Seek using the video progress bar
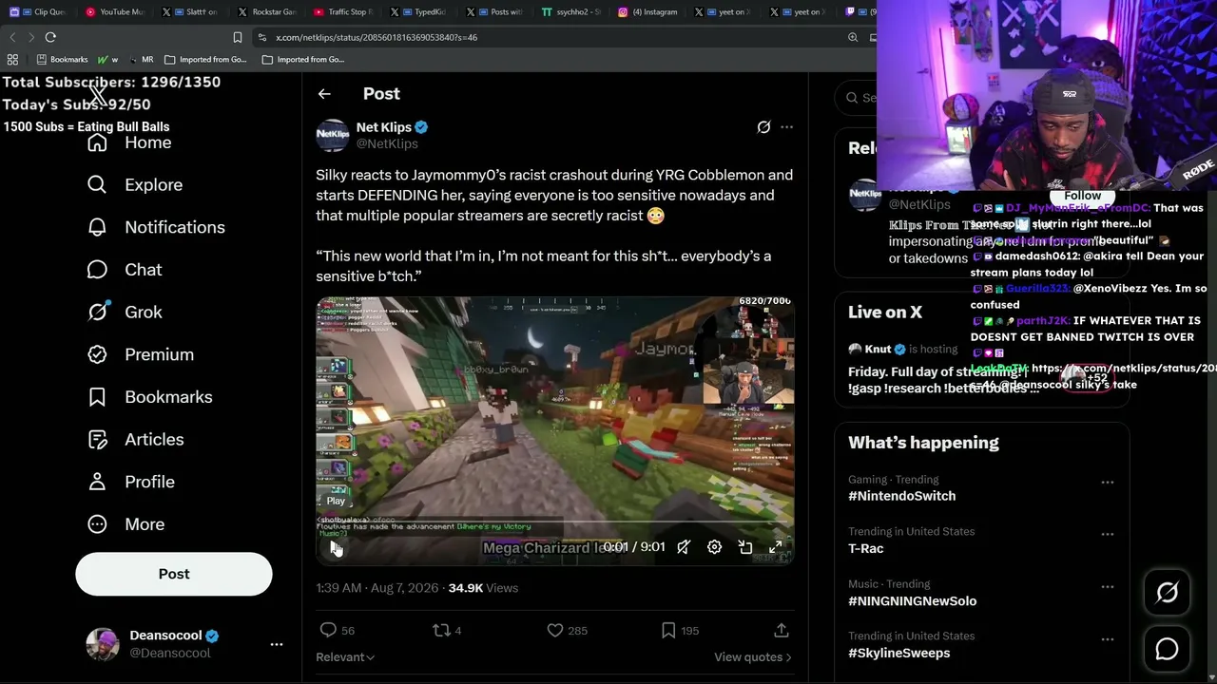The width and height of the screenshot is (1217, 684). pyautogui.click(x=555, y=522)
